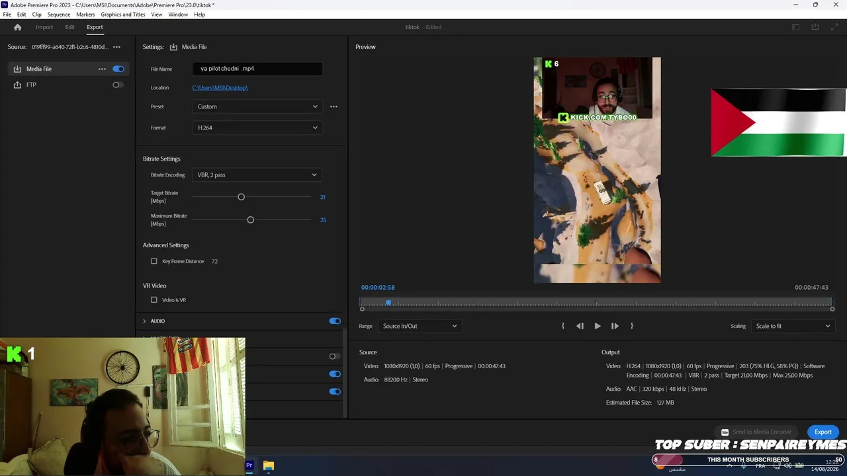Click the Target Bitrate value 21
Image resolution: width=847 pixels, height=476 pixels.
point(323,197)
